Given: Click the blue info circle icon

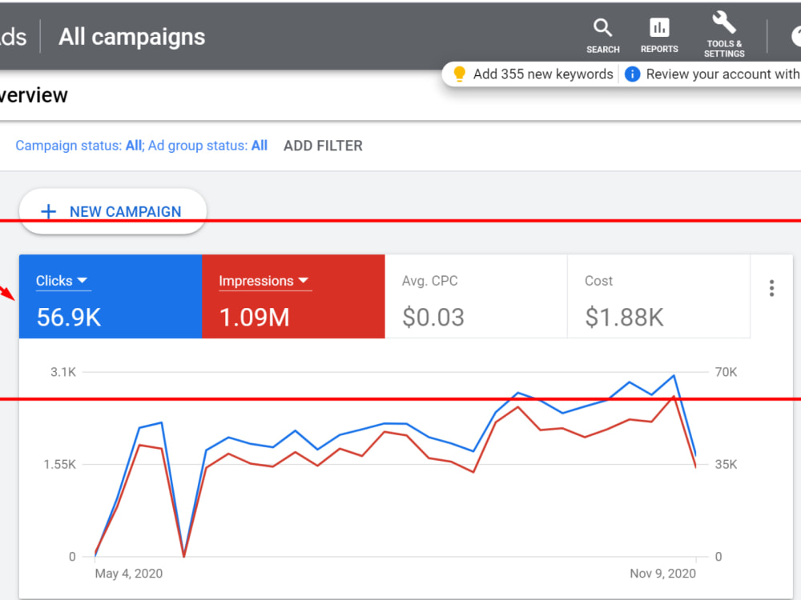Looking at the screenshot, I should (632, 74).
